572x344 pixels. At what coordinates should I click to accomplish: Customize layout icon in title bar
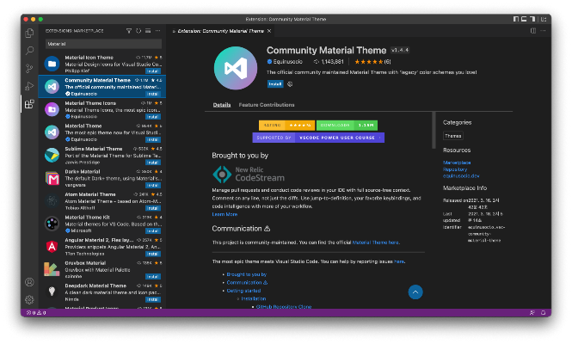click(543, 19)
